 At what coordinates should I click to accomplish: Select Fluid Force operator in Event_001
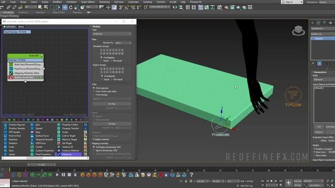(26, 68)
